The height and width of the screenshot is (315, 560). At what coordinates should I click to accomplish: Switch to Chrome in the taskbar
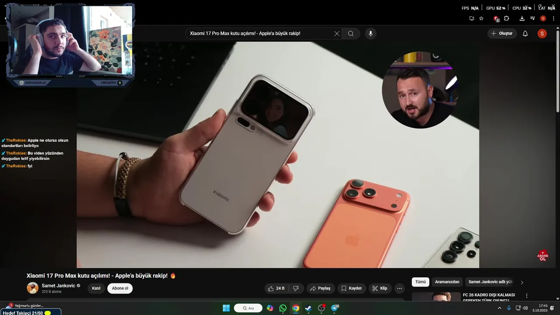tap(296, 308)
